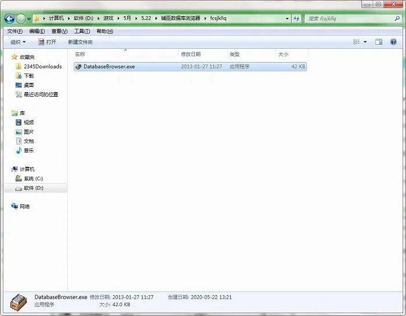406x316 pixels.
Task: Select the DatabaseBrowser.exe file
Action: [190, 67]
